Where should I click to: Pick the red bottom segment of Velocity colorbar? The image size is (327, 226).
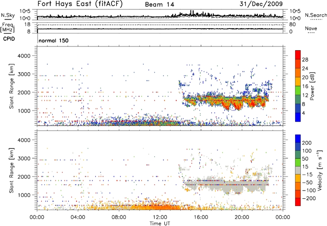tap(298, 202)
